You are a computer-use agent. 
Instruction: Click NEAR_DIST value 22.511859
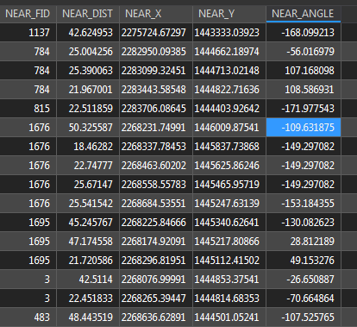coord(87,109)
